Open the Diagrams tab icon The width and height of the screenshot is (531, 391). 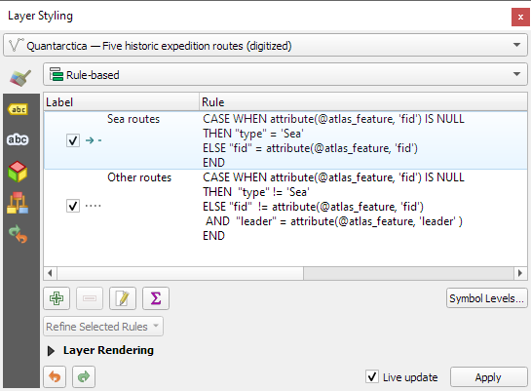(x=18, y=203)
